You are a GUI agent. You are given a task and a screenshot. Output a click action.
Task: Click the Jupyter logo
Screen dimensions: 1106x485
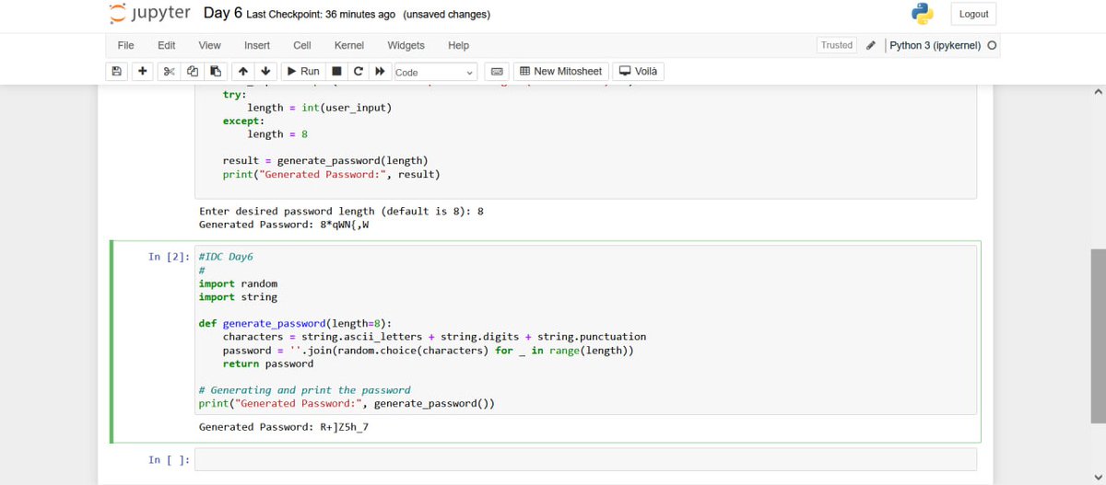150,14
